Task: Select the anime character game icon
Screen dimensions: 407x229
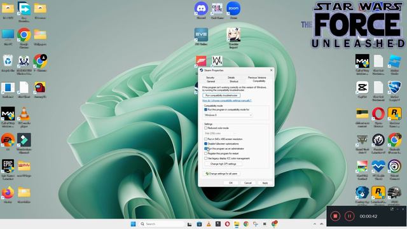Action: (233, 35)
